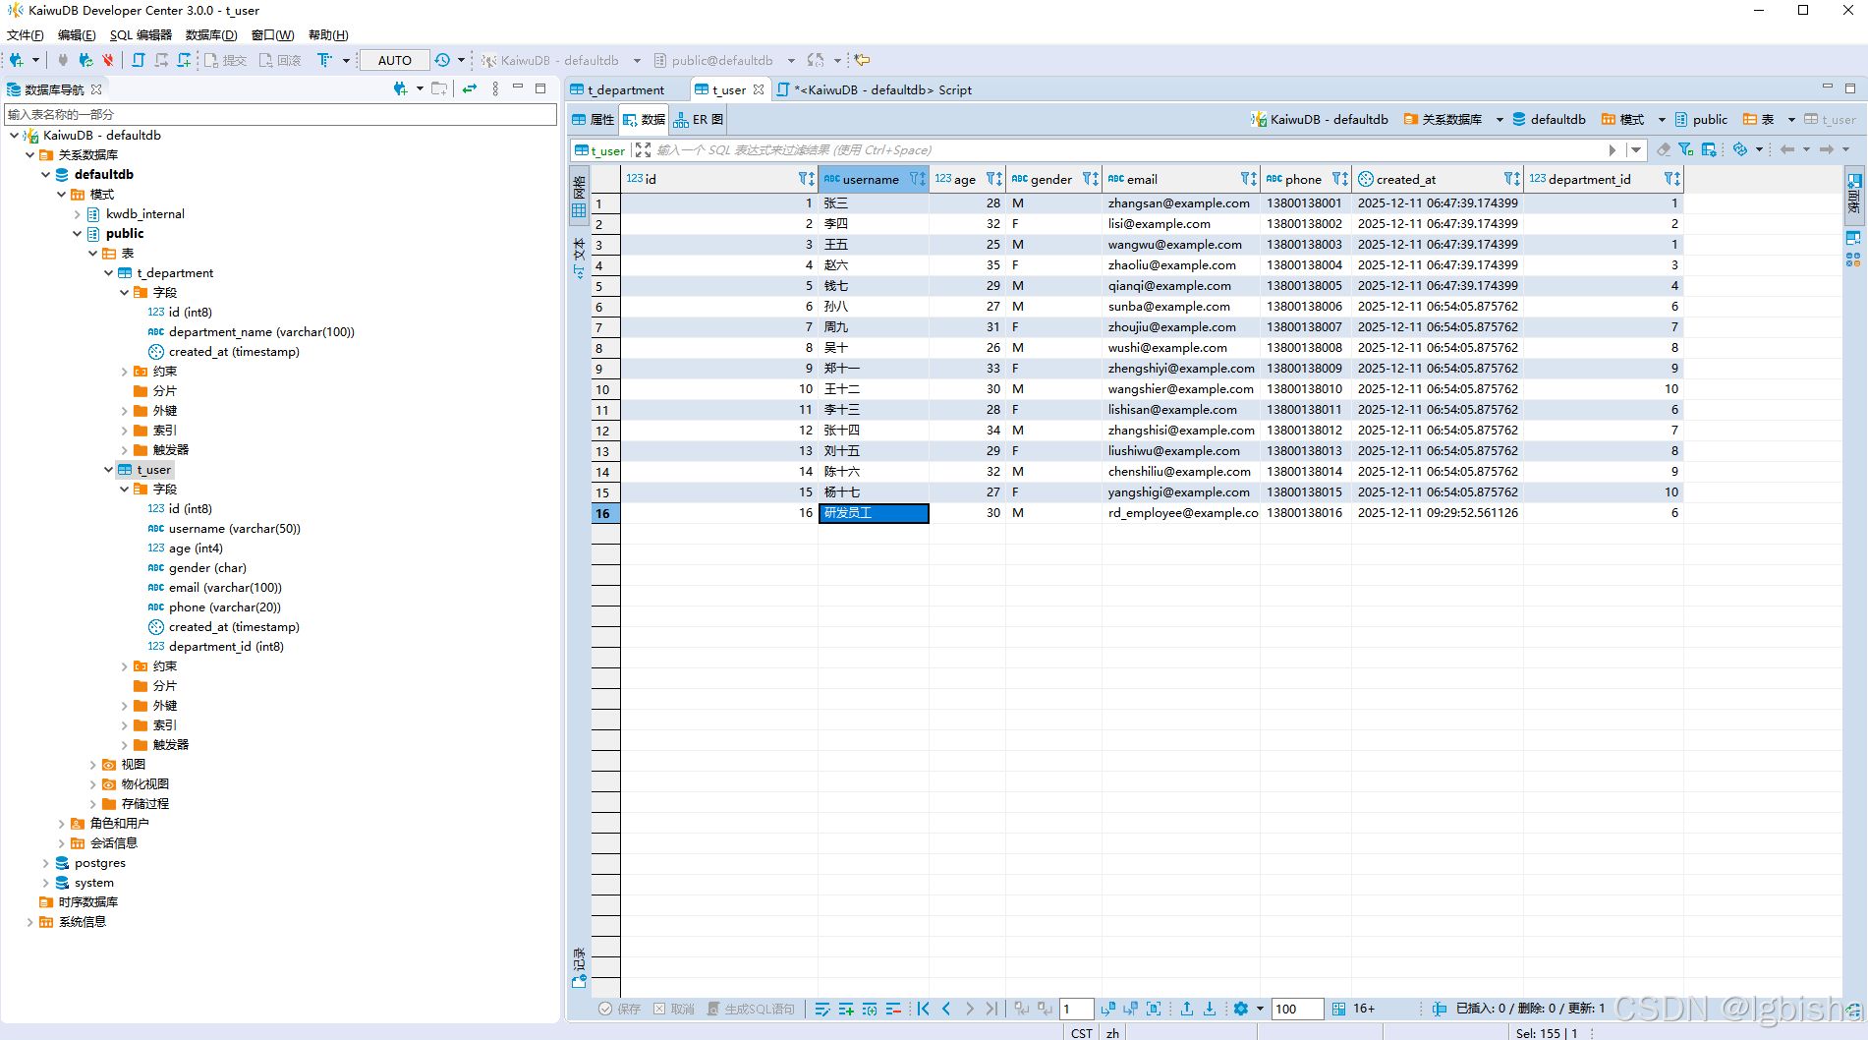Click the connect plug icon

point(63,60)
